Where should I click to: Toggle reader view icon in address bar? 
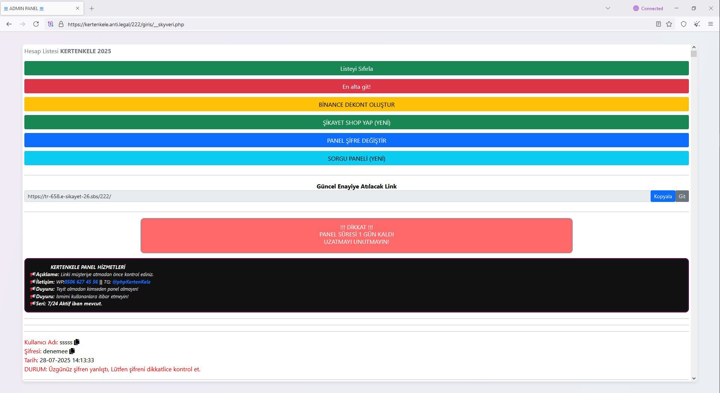tap(658, 24)
